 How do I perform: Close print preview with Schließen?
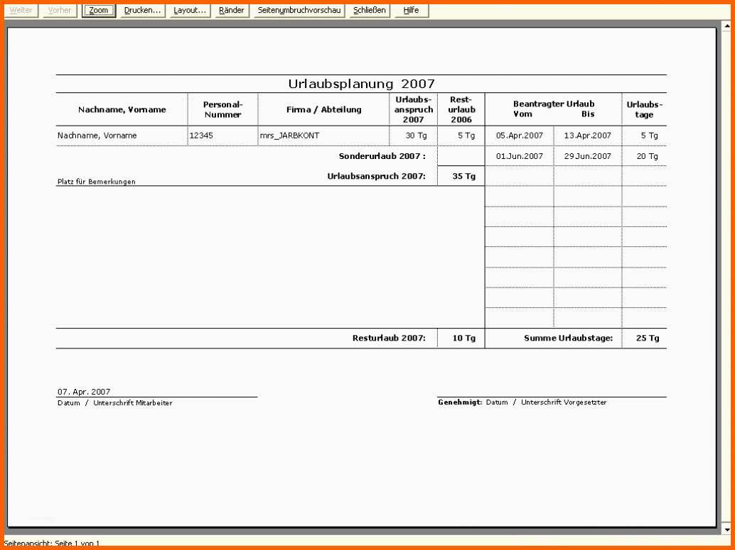(x=370, y=11)
